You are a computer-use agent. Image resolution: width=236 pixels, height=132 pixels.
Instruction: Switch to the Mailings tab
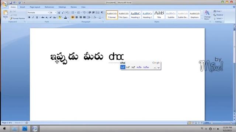tap(62, 7)
